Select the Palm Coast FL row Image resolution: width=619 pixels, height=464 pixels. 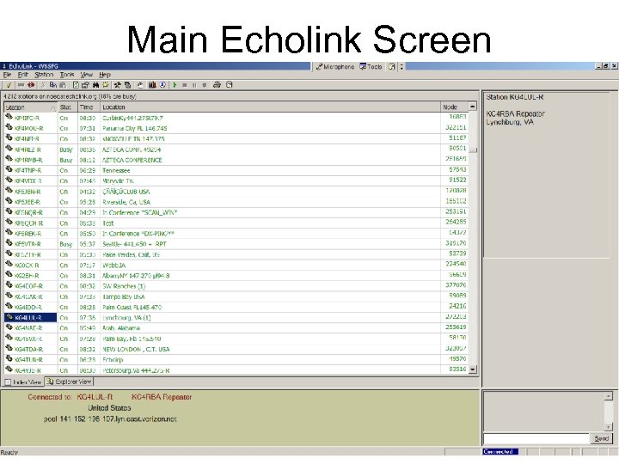pos(236,307)
